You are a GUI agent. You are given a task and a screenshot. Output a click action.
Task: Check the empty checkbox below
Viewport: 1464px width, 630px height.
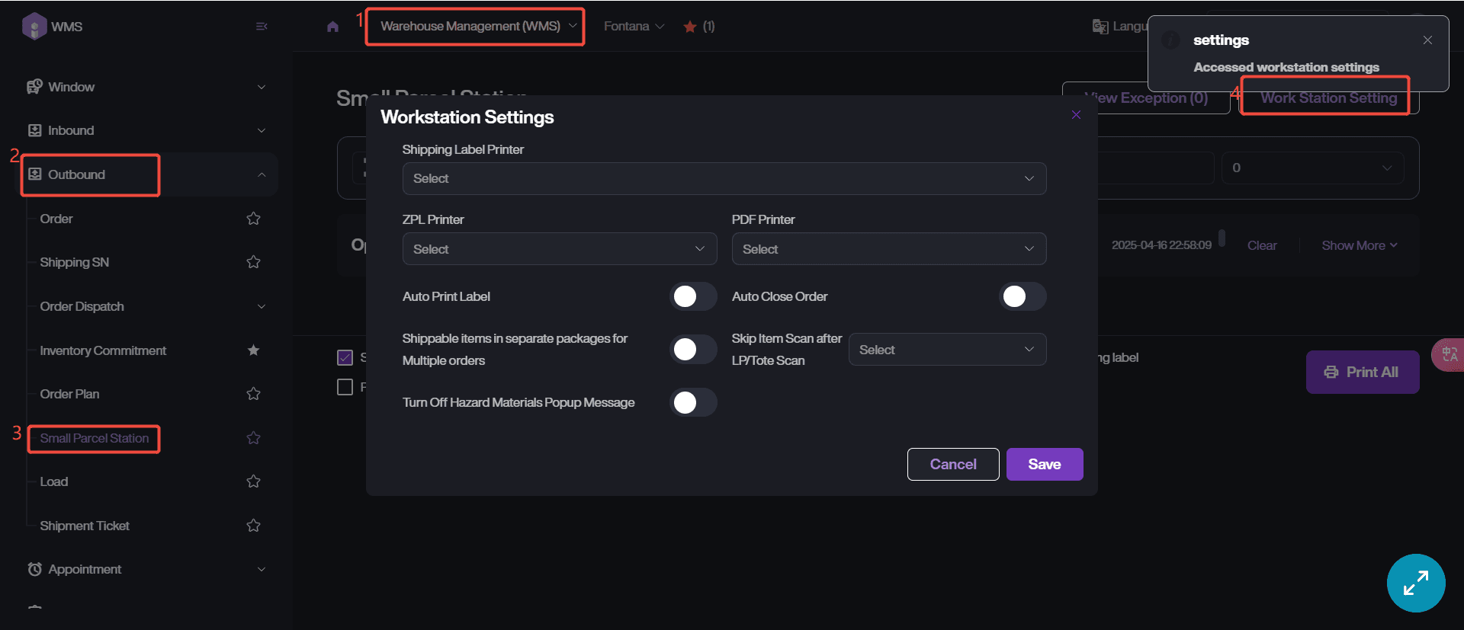tap(345, 387)
